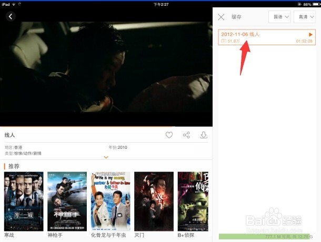Open the 寒战 movie poster
Image resolution: width=321 pixels, height=242 pixels.
pos(24,201)
